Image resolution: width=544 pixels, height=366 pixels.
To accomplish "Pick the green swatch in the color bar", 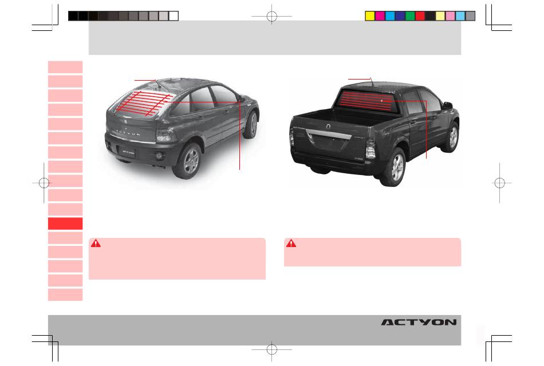I will 410,16.
